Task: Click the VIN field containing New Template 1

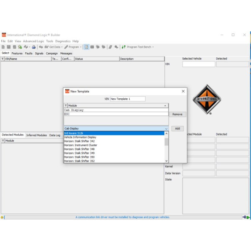Action: 128,99
